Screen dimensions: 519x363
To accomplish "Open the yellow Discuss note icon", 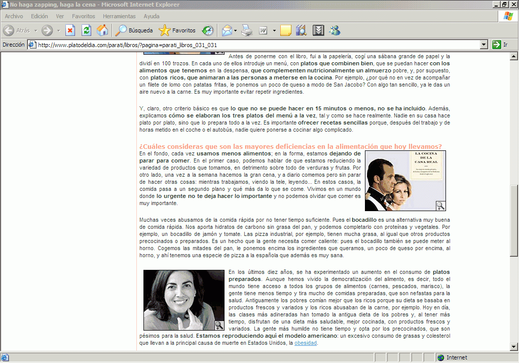I will point(286,30).
